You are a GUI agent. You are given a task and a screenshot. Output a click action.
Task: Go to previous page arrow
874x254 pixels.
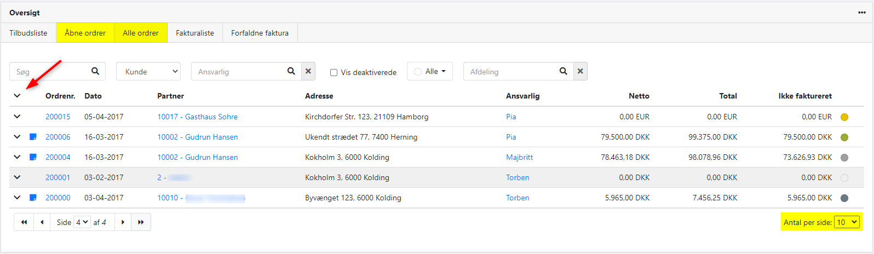42,222
